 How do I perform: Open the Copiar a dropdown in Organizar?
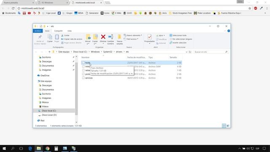coord(95,42)
